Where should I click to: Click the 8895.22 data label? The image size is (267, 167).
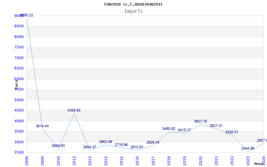27,15
